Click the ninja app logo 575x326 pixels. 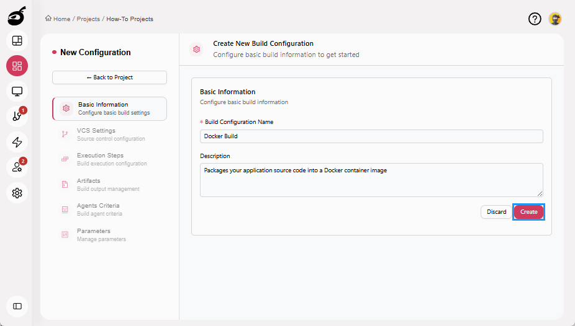[17, 16]
